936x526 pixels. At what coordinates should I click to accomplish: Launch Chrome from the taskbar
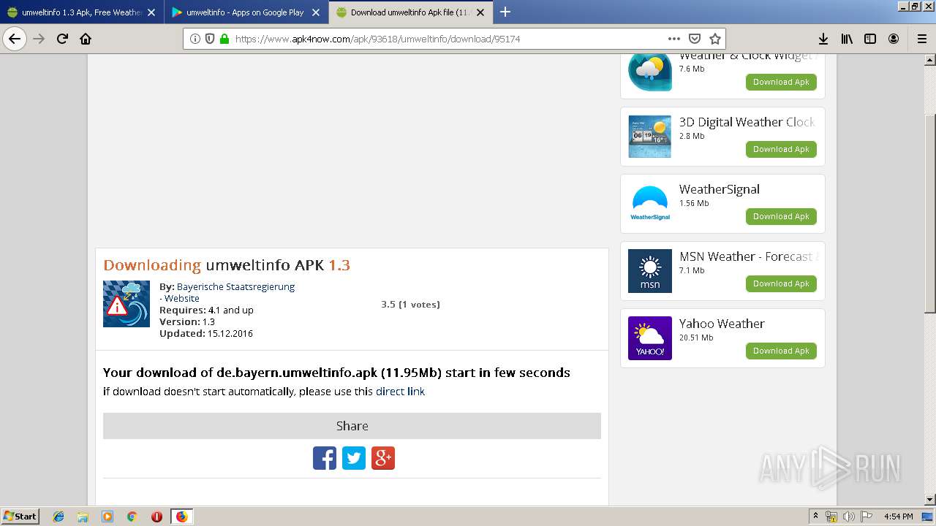pos(132,517)
